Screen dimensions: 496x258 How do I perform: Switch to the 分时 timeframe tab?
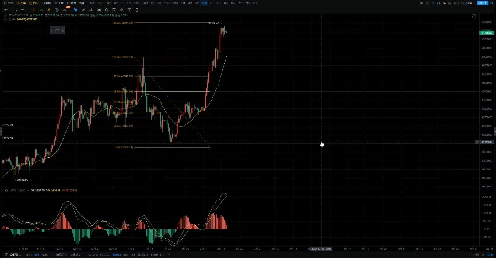click(x=145, y=3)
